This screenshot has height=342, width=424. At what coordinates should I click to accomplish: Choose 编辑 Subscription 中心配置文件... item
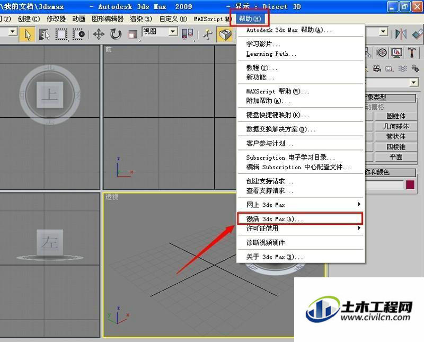(x=301, y=167)
